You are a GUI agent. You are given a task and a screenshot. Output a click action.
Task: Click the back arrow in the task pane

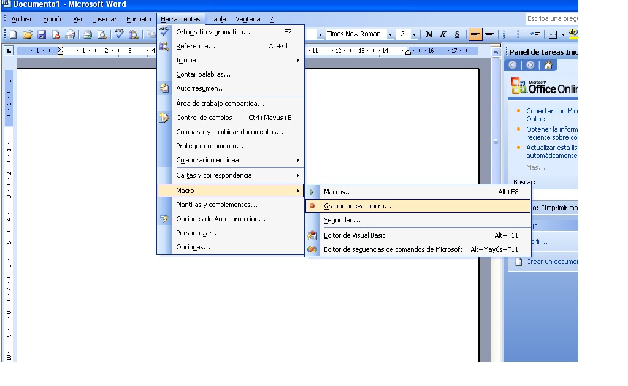(x=512, y=65)
